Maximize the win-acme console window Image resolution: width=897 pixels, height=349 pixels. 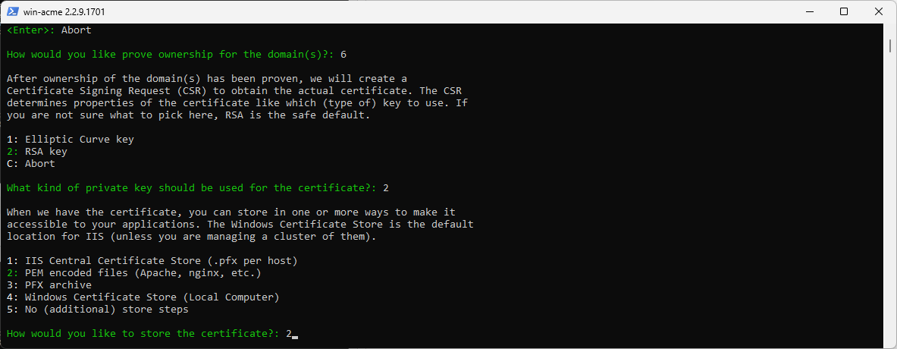[x=844, y=11]
